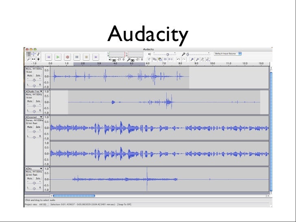
Task: Click the red Record button
Action: pos(67,57)
